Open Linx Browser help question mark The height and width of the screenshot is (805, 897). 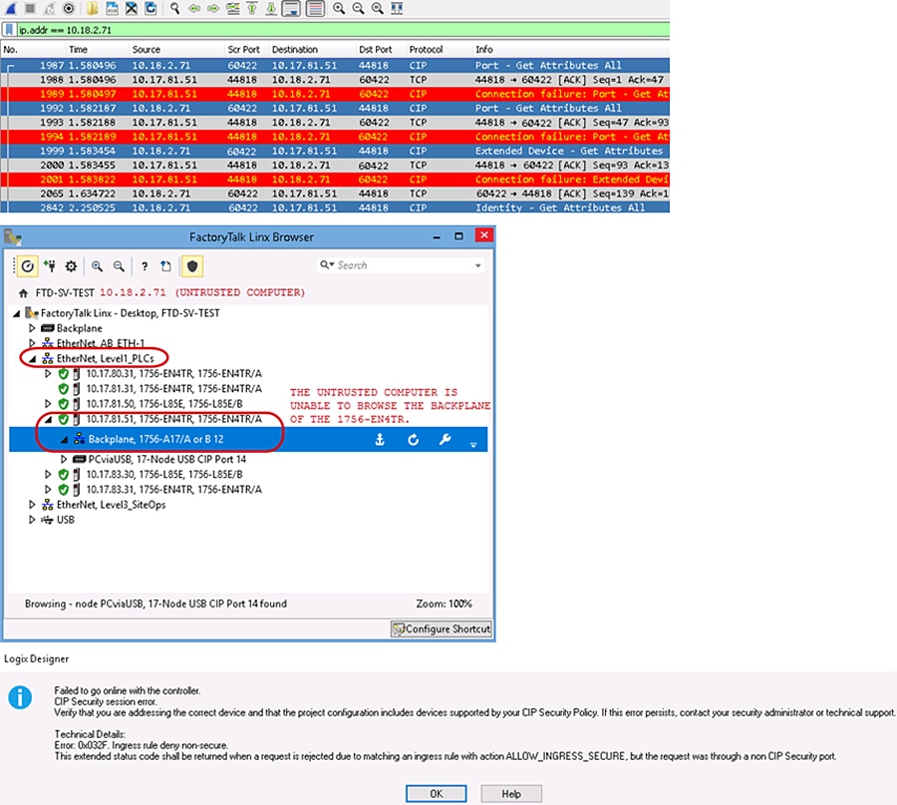[x=145, y=266]
